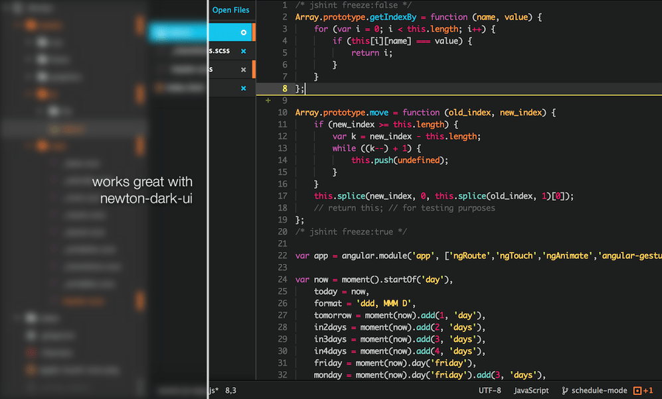Click the orange +1 indicator in the status bar
Screen dimensions: 662x399
[x=646, y=390]
